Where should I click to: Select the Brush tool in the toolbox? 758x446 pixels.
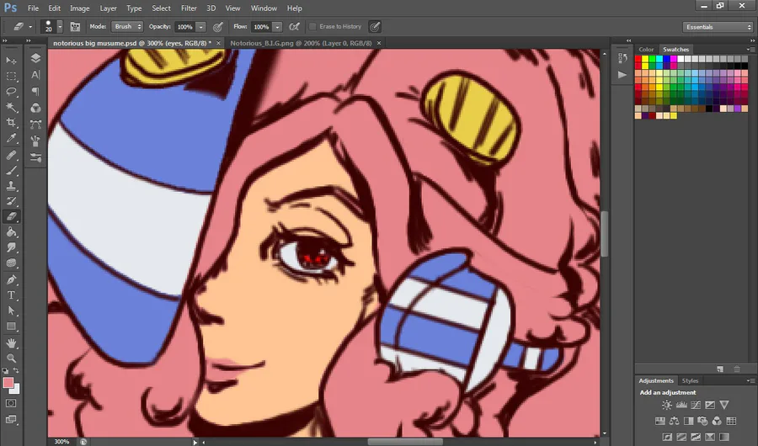[11, 171]
